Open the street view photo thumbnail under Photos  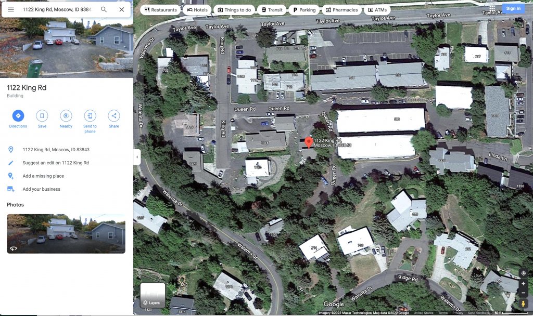click(66, 234)
